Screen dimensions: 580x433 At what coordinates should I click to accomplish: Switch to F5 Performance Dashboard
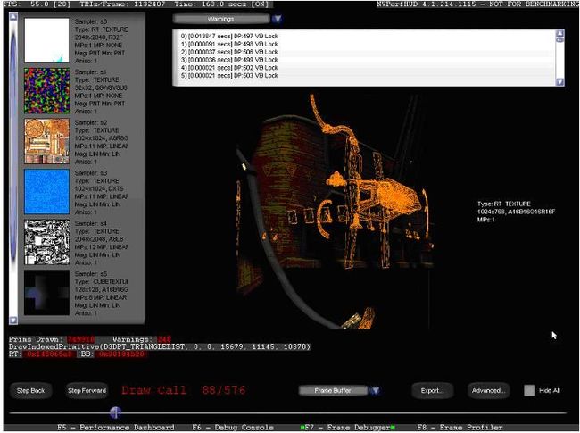[116, 427]
